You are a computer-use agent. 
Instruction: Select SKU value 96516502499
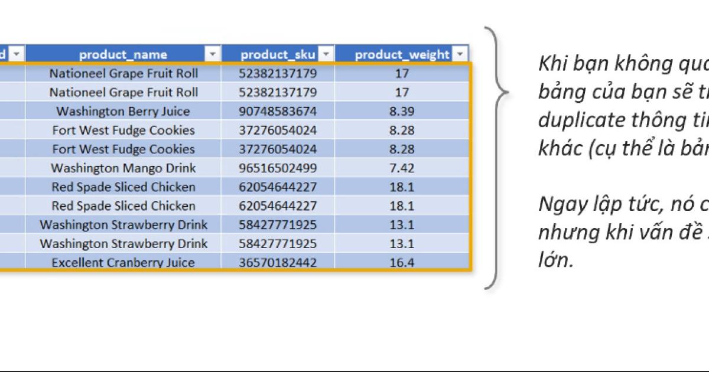pyautogui.click(x=278, y=168)
